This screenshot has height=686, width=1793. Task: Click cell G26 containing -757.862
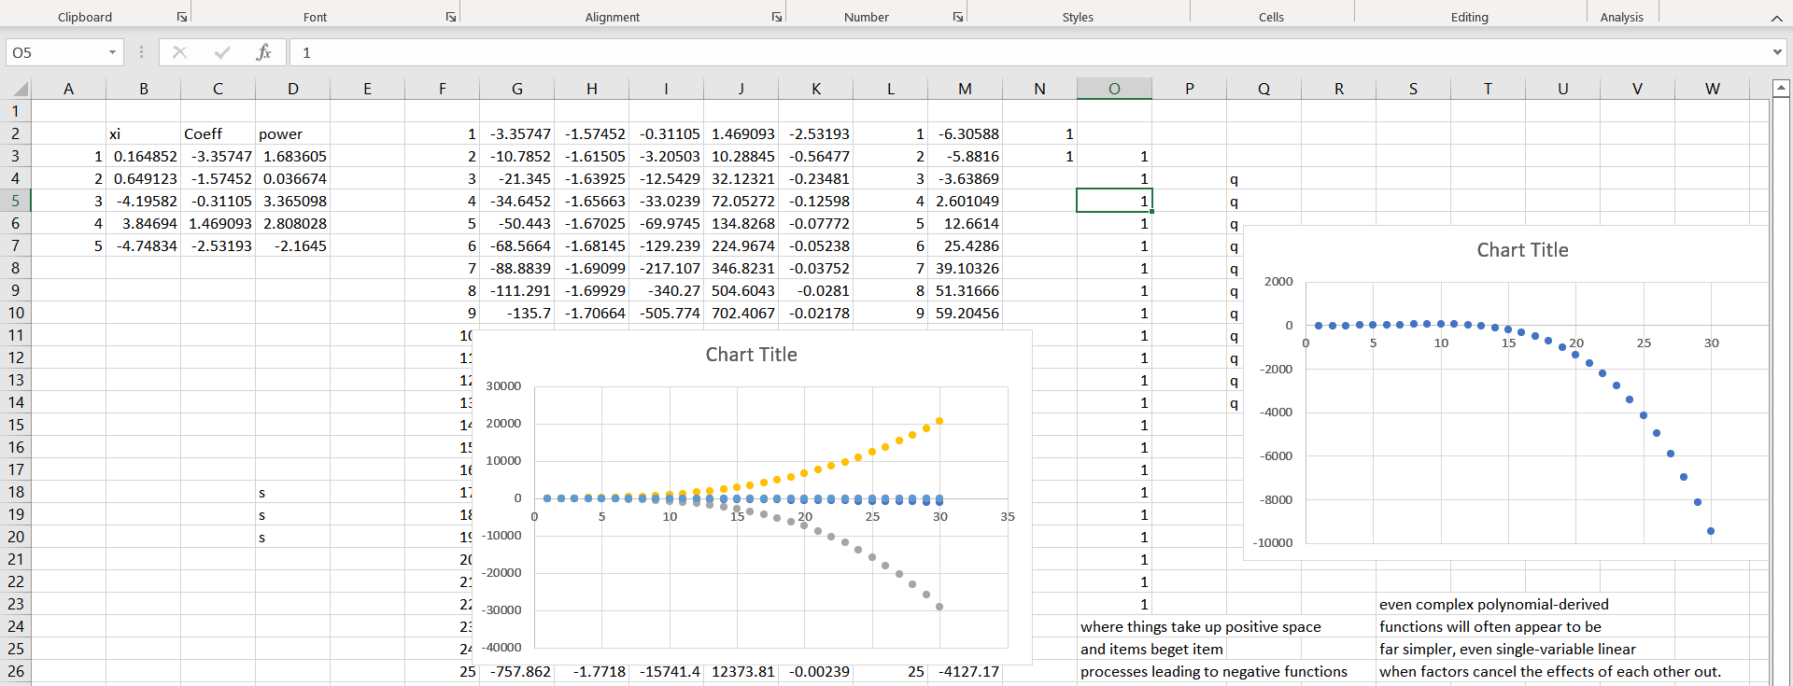click(x=516, y=671)
